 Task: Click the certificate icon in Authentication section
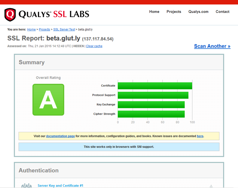click(x=26, y=185)
